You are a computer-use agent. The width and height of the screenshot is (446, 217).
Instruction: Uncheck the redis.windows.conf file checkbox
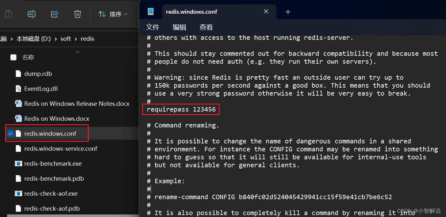click(x=11, y=133)
